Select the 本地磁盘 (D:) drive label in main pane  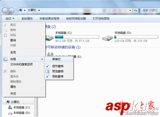123,33
